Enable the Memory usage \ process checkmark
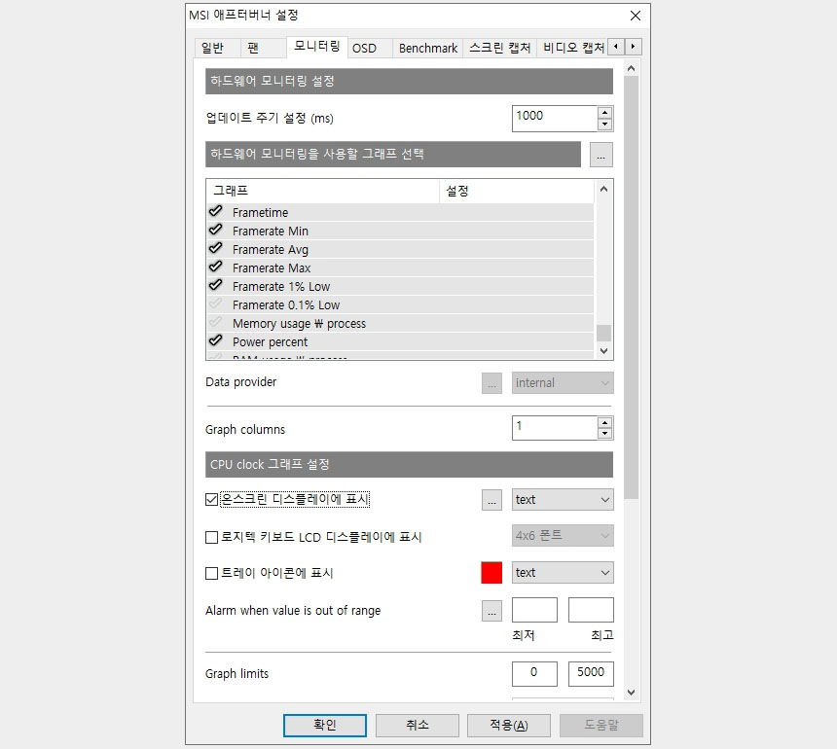 pos(216,322)
